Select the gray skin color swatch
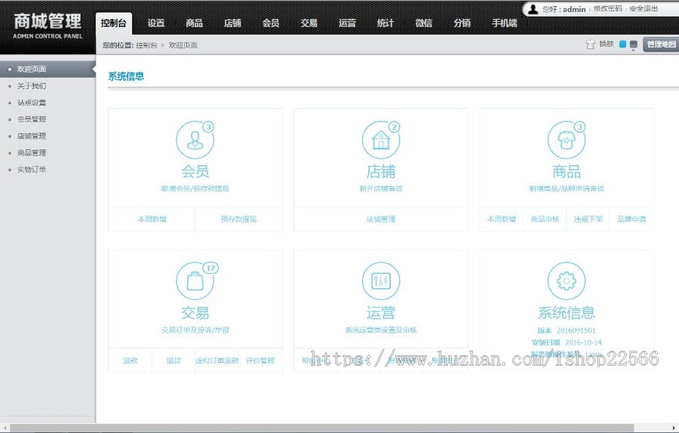679x433 pixels. point(633,45)
